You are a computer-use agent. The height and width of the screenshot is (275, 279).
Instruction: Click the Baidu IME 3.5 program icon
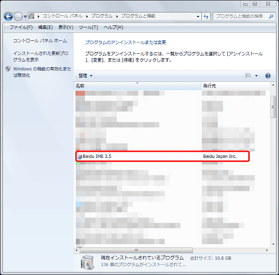point(80,156)
